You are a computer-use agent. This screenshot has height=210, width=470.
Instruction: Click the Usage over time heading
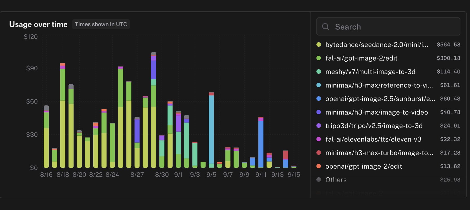38,24
